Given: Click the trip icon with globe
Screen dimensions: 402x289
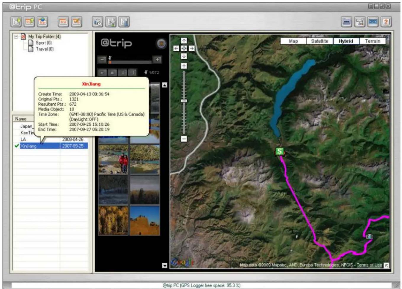Looking at the screenshot, I should tap(42, 22).
